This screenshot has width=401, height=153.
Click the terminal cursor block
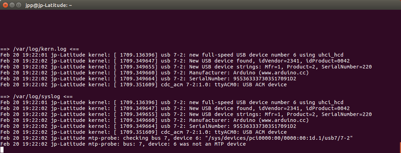point(2,150)
